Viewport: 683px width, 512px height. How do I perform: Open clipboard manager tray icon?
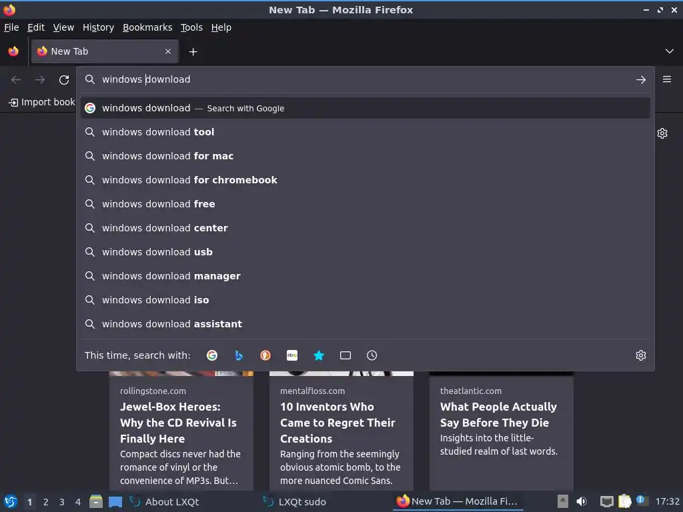click(624, 501)
